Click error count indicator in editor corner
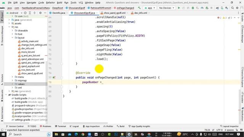 point(219,18)
